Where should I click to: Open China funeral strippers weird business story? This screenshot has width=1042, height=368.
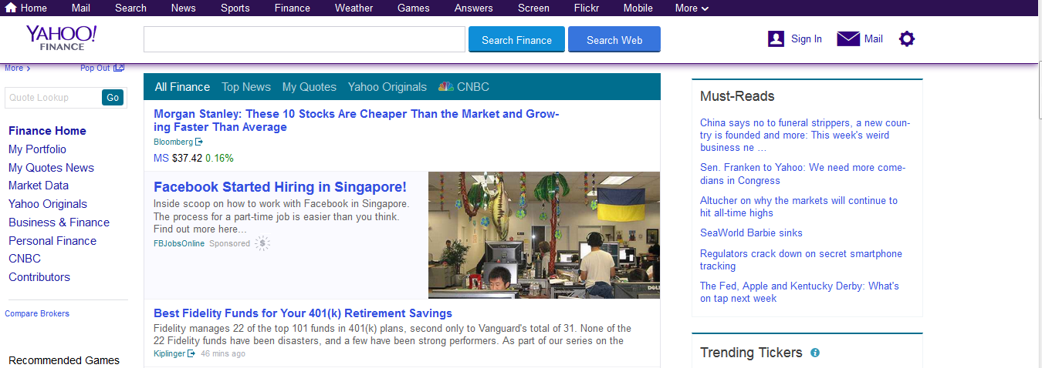click(x=805, y=135)
